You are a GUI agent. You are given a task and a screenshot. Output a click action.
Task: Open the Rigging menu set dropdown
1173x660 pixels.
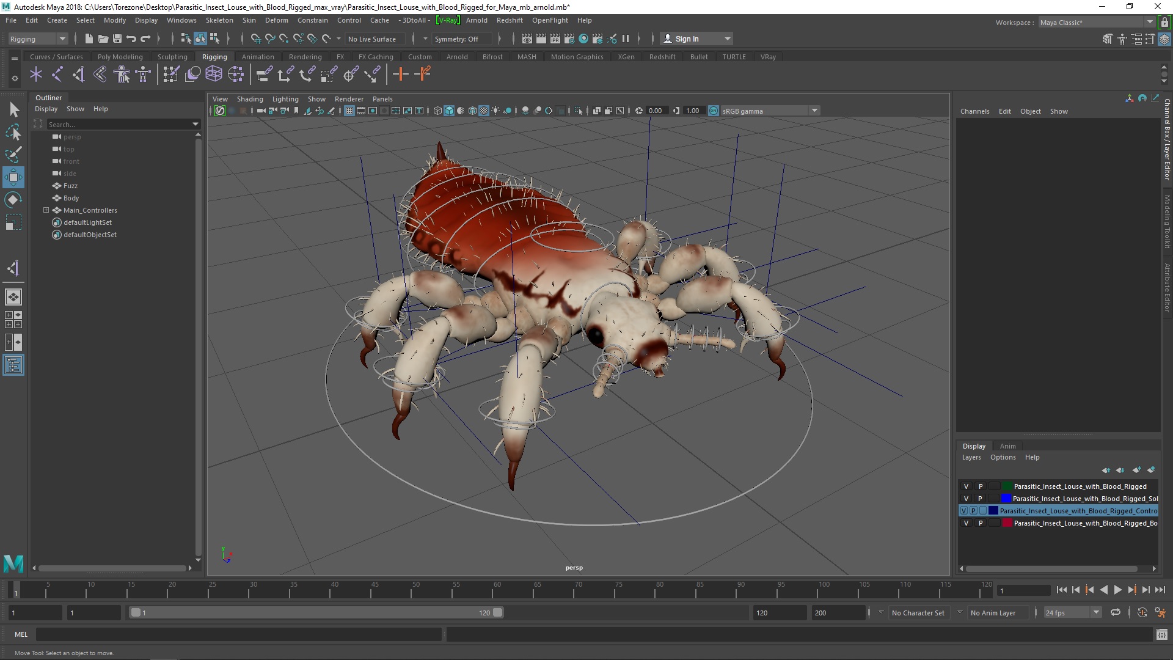coord(38,38)
